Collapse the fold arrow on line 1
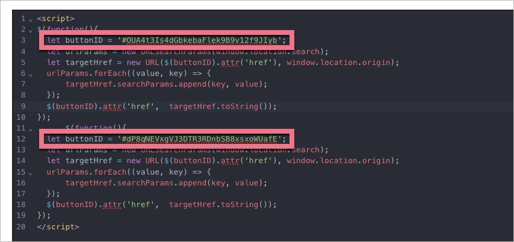This screenshot has height=242, width=514. [31, 20]
